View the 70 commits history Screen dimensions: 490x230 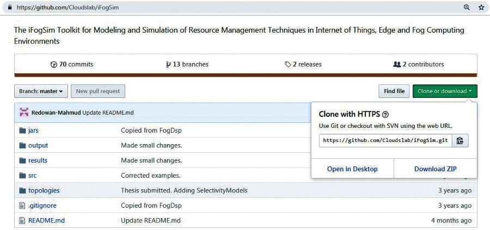(x=72, y=64)
